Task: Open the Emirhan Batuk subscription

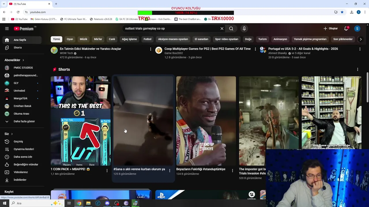Action: click(22, 106)
